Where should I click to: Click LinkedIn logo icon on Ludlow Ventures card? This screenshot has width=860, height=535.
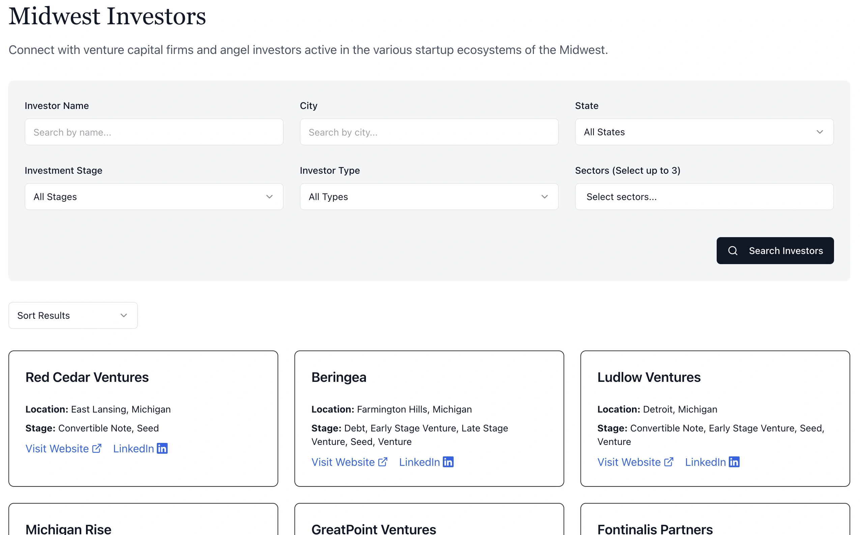pyautogui.click(x=734, y=462)
